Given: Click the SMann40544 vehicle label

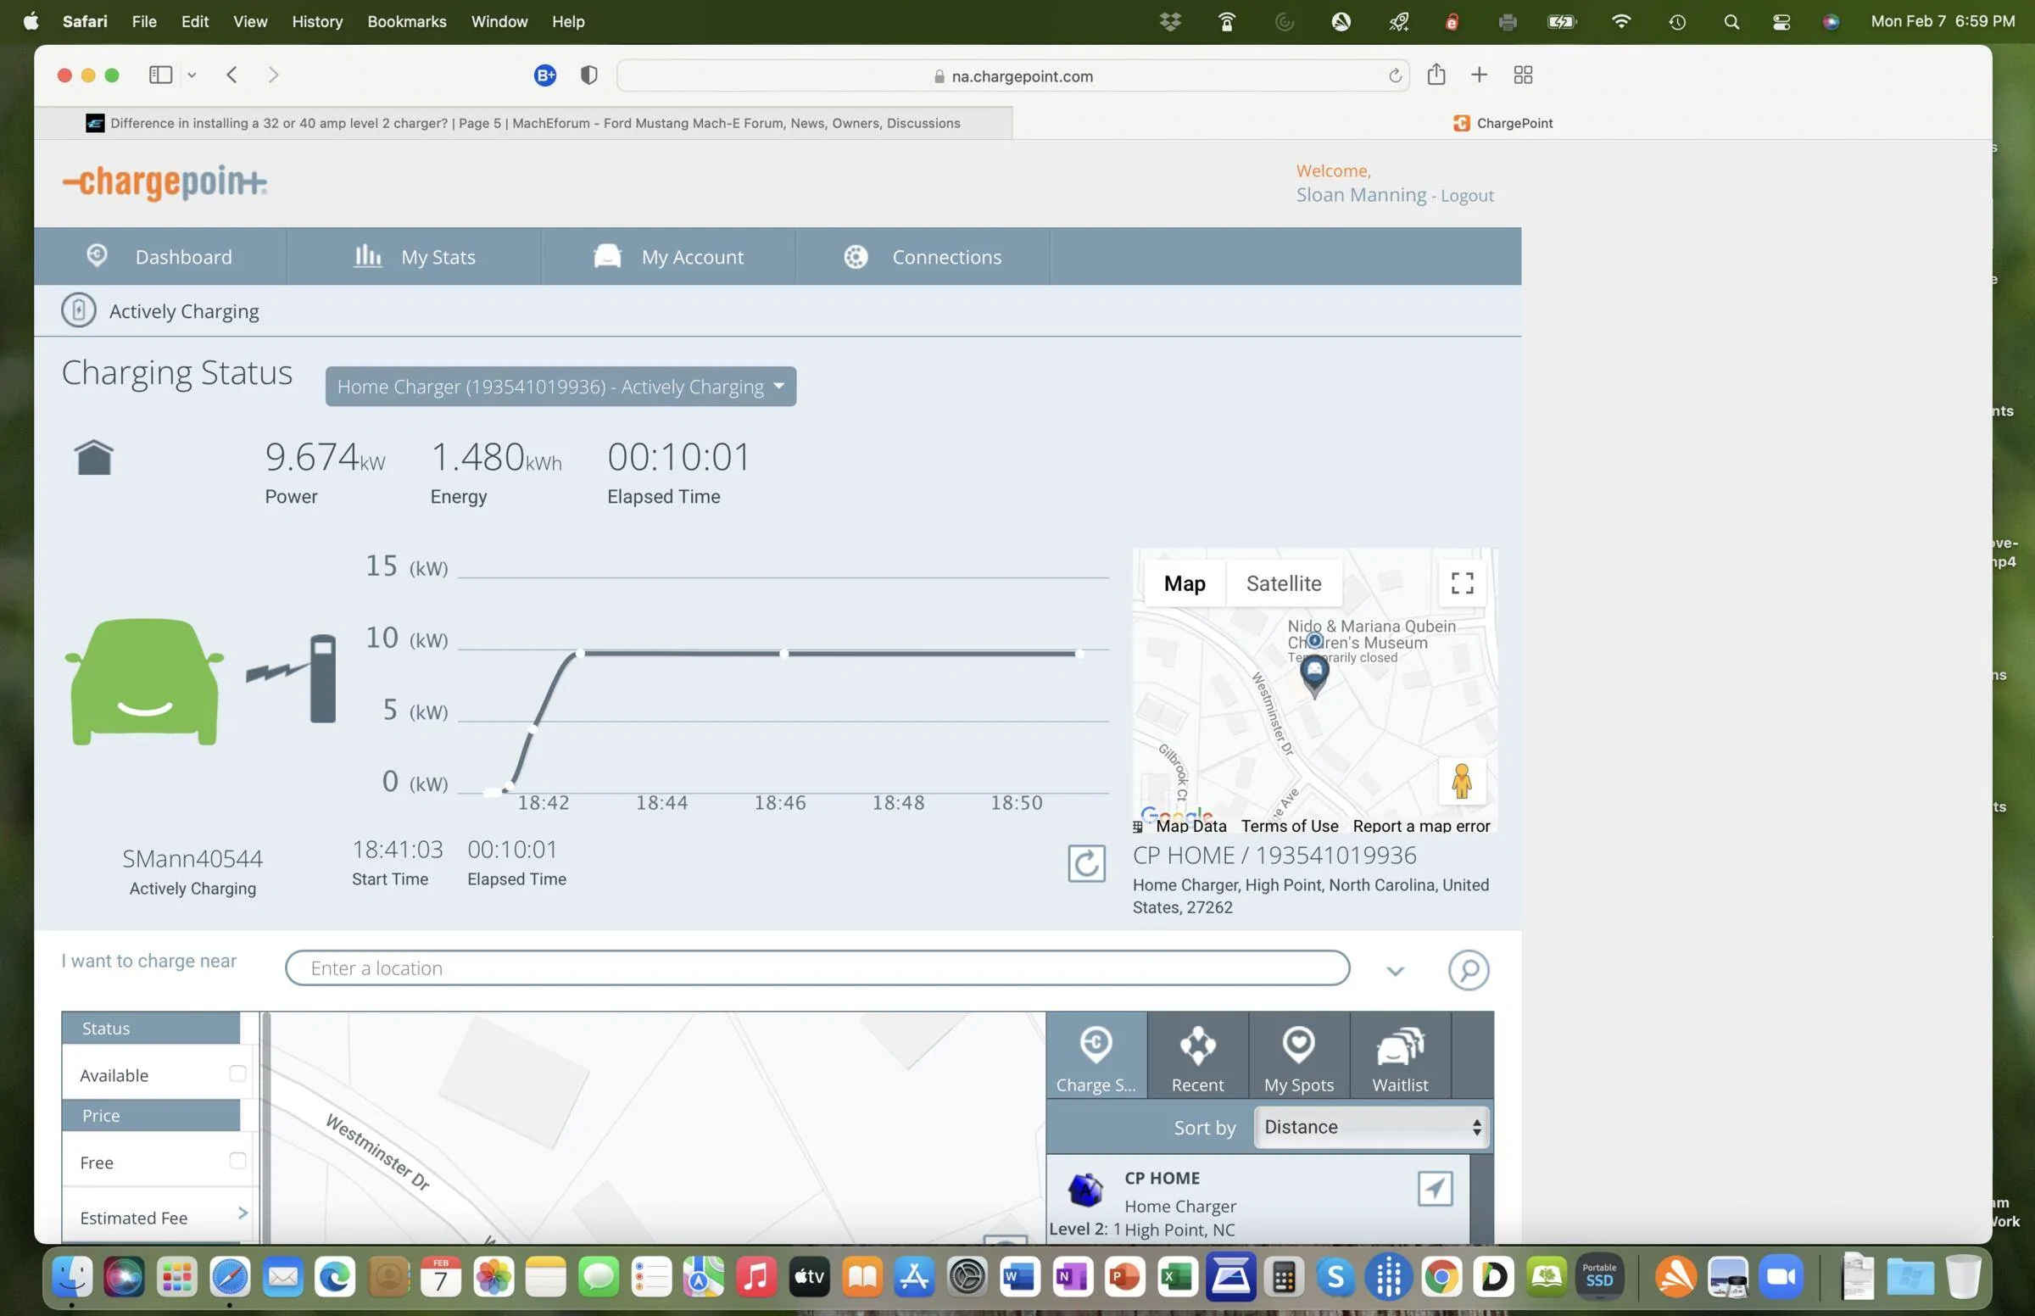Looking at the screenshot, I should pos(192,859).
